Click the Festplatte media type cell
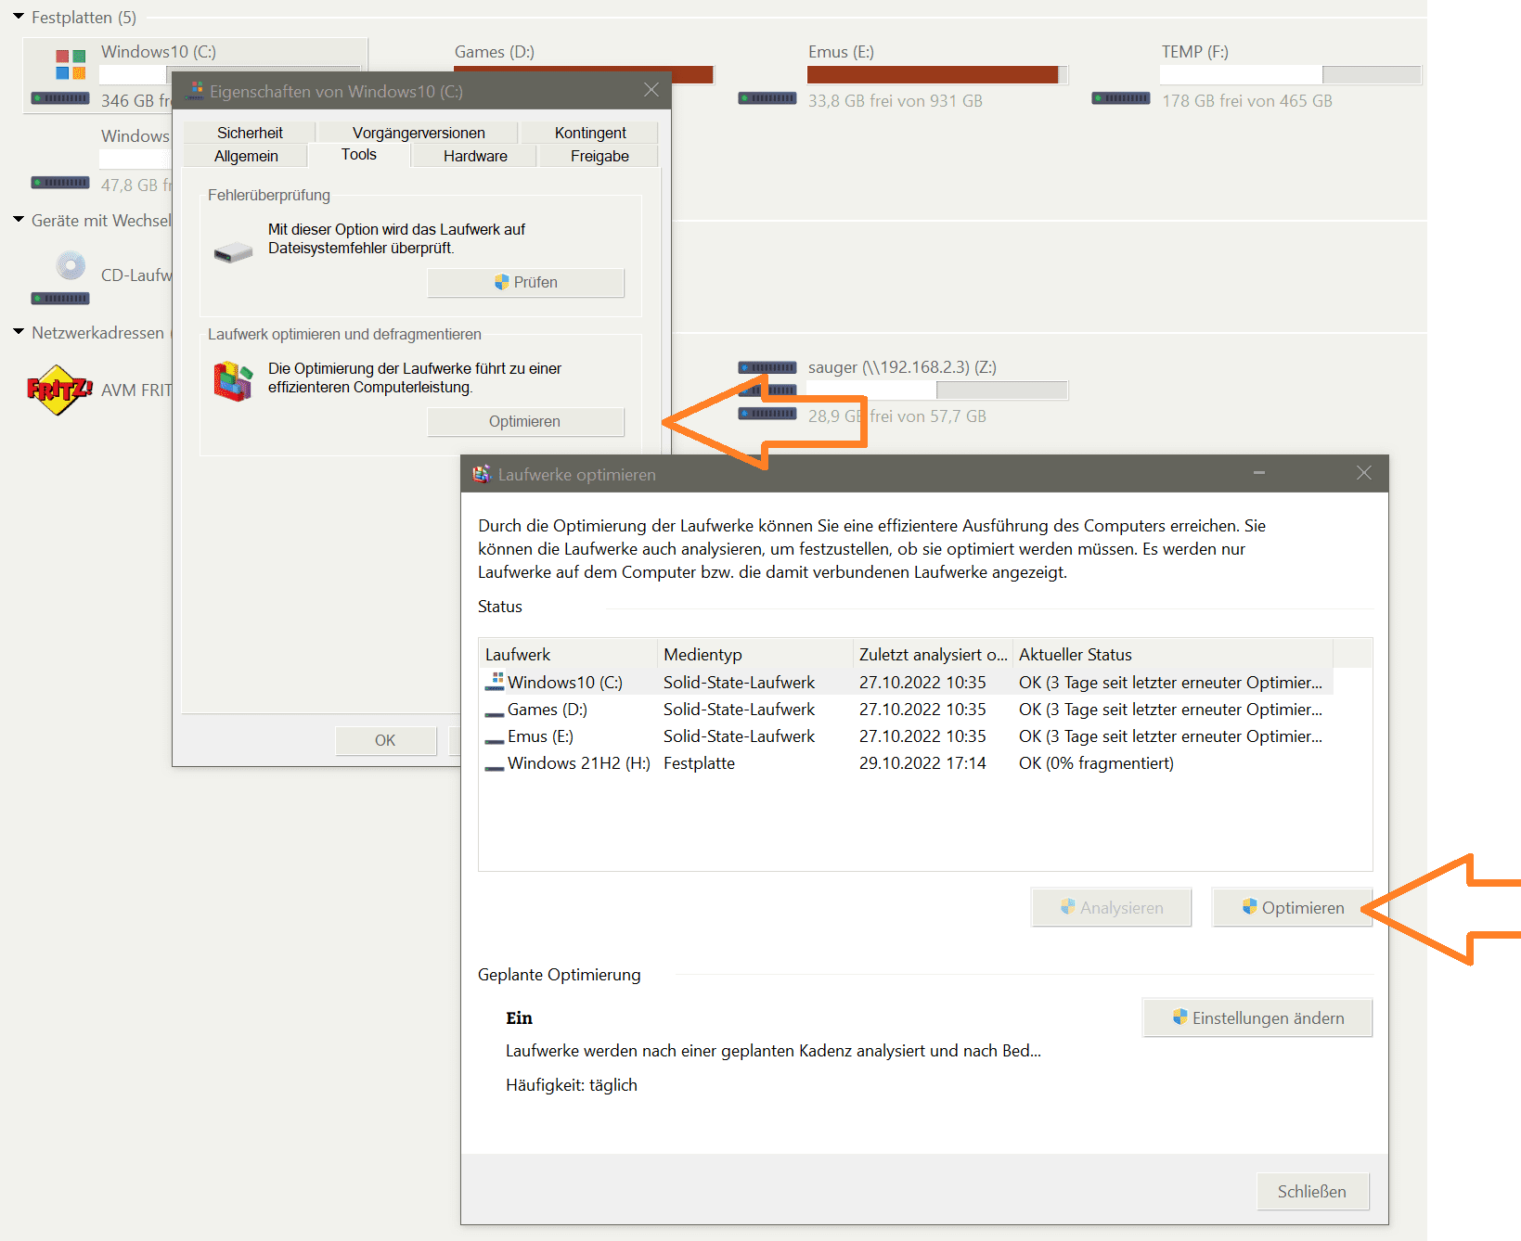This screenshot has width=1521, height=1241. (x=699, y=762)
